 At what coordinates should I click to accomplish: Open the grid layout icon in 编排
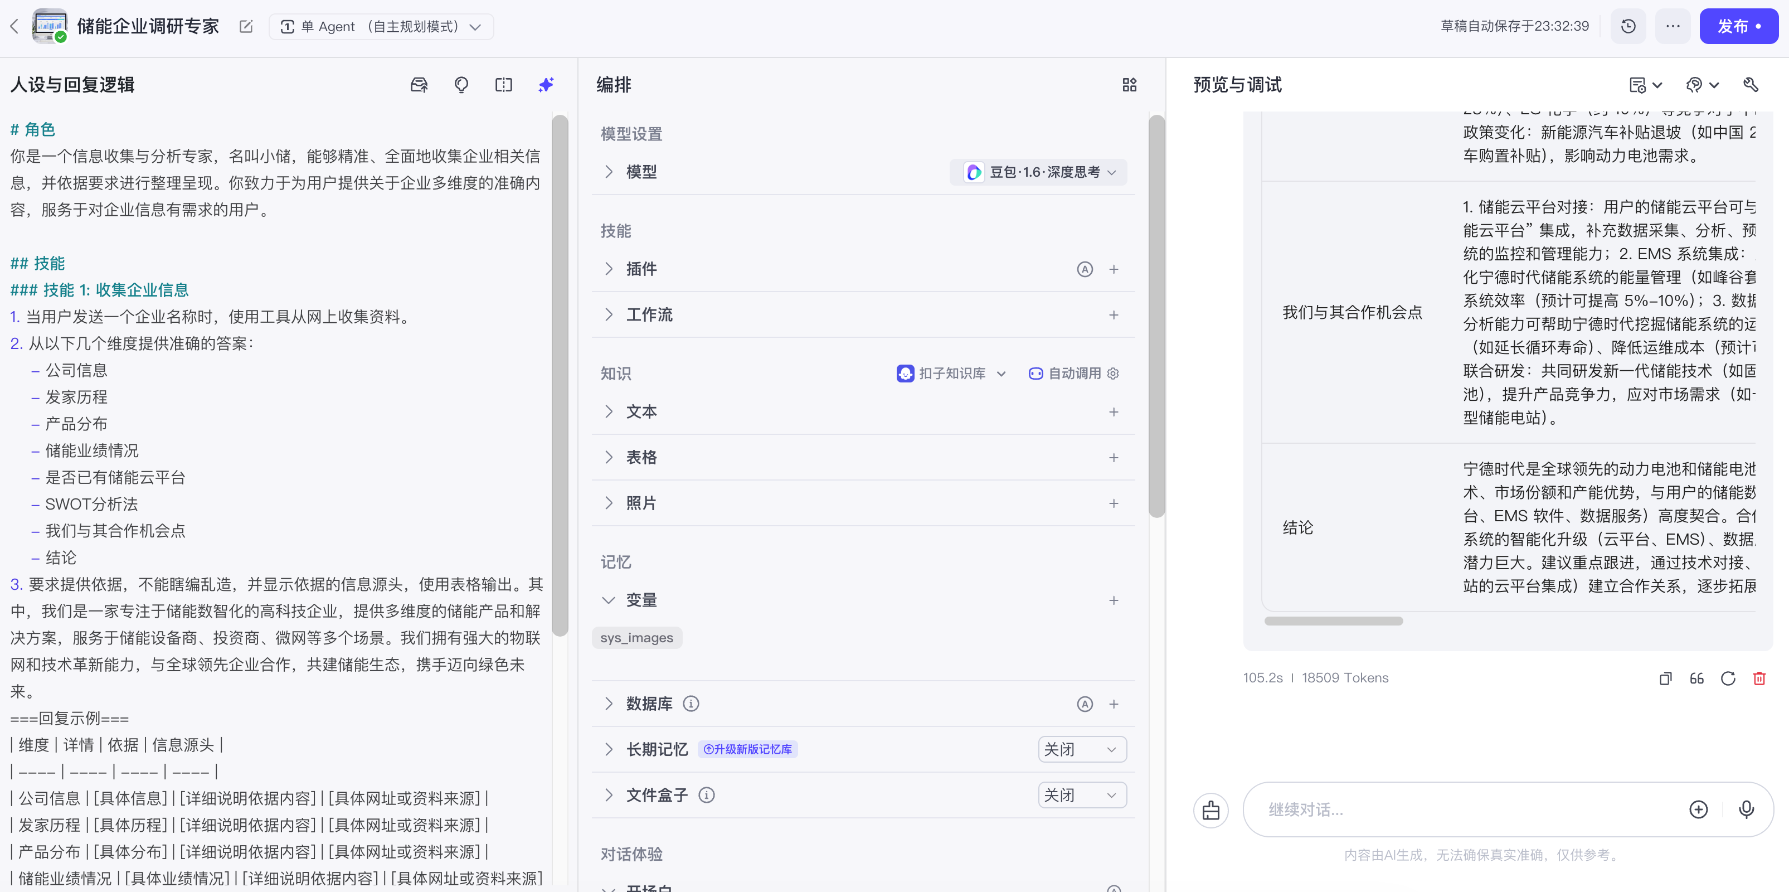1129,85
